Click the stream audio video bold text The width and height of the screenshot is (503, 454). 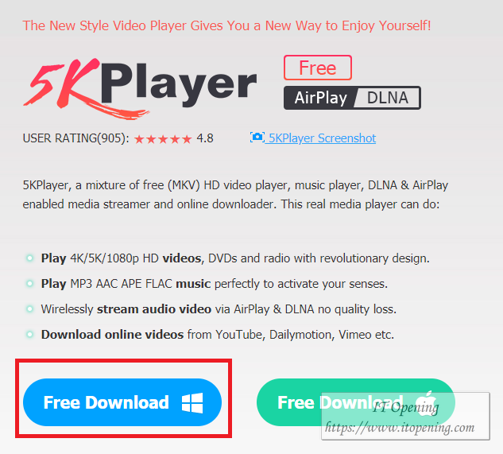pyautogui.click(x=154, y=309)
